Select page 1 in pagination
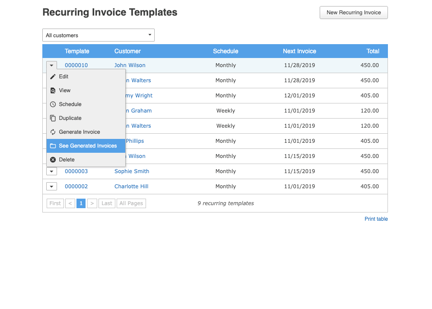This screenshot has width=432, height=309. click(81, 203)
